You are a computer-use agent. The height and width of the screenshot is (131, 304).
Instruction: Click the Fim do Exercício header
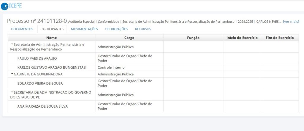point(280,38)
